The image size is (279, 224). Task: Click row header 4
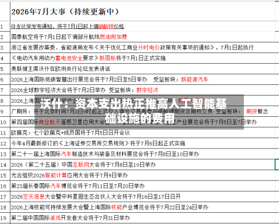point(5,58)
